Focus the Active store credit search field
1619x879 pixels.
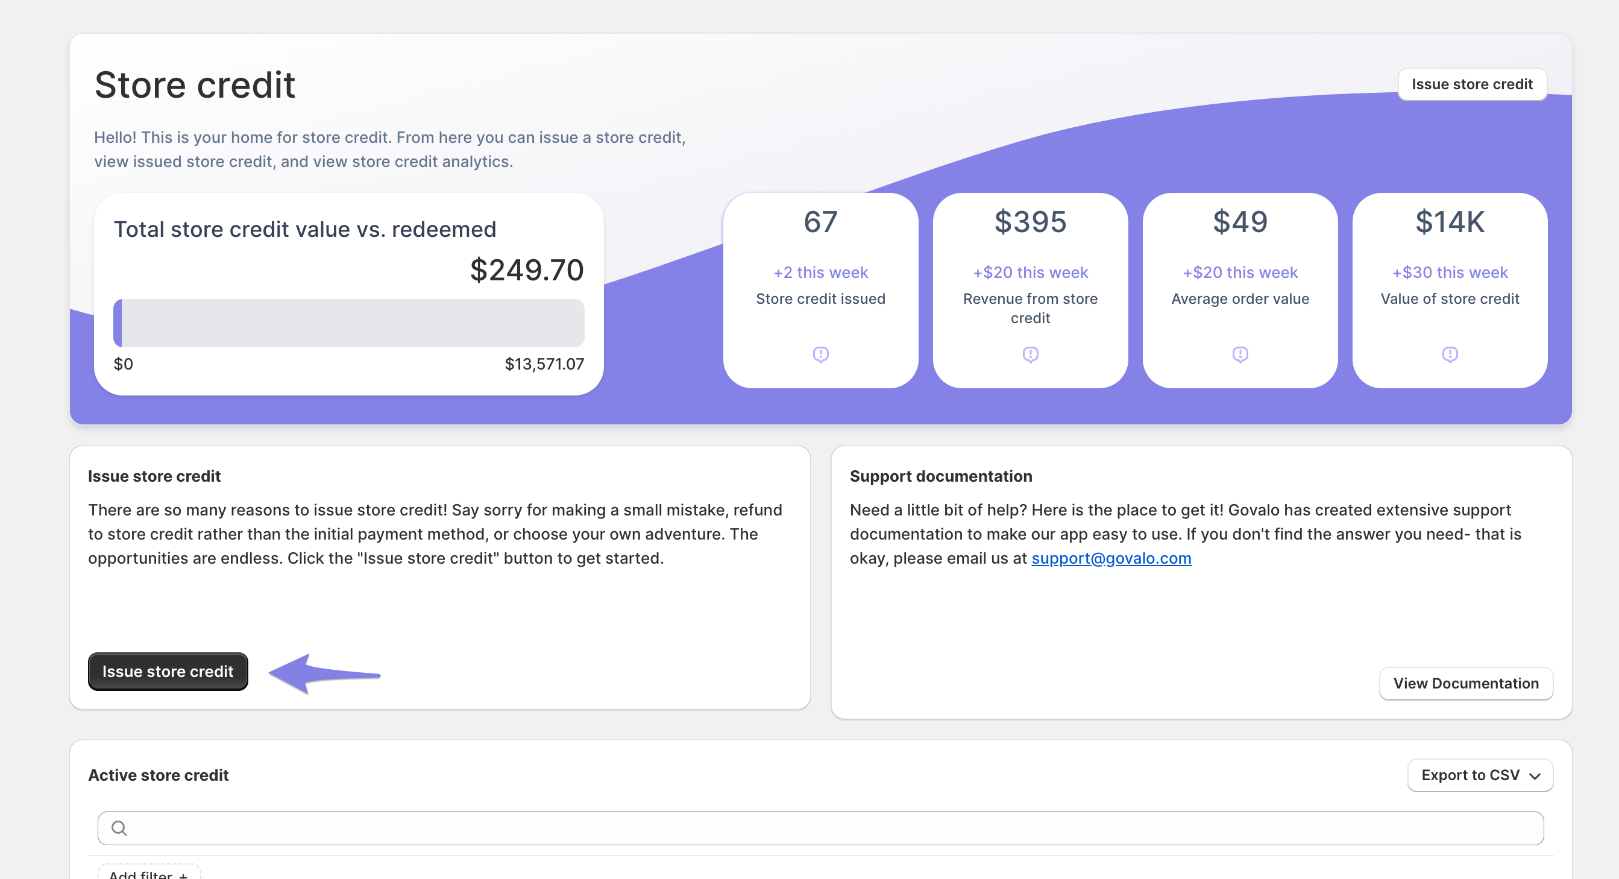coord(829,828)
